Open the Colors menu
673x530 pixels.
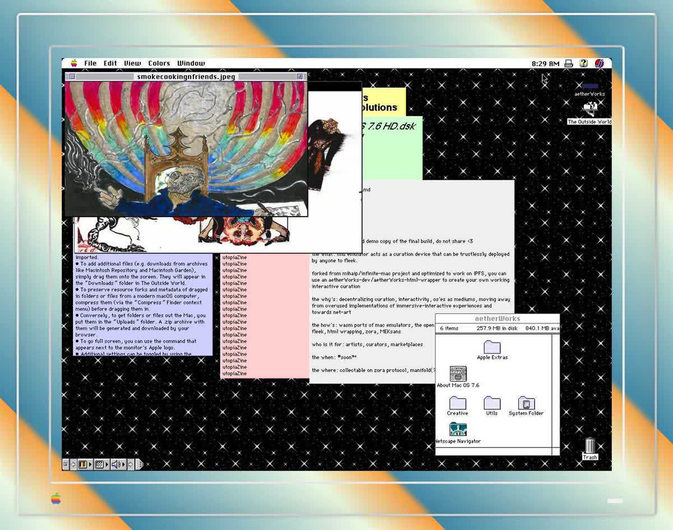tap(159, 63)
